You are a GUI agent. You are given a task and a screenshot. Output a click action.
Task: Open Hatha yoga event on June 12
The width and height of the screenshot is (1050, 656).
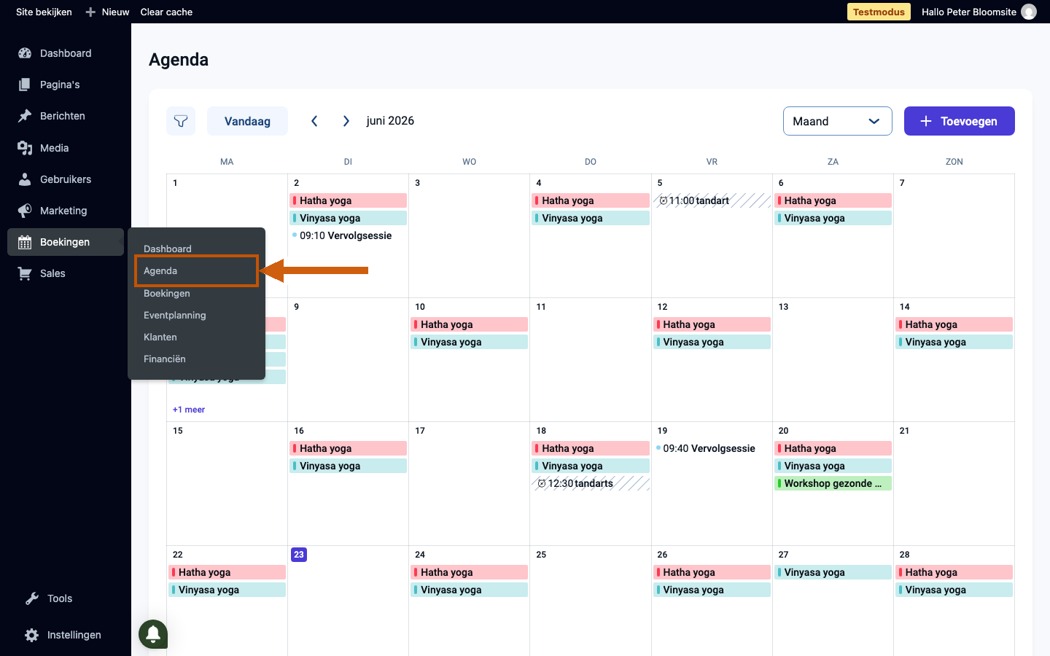coord(712,324)
